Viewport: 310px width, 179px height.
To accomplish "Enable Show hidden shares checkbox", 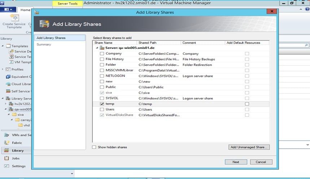I will point(94,147).
